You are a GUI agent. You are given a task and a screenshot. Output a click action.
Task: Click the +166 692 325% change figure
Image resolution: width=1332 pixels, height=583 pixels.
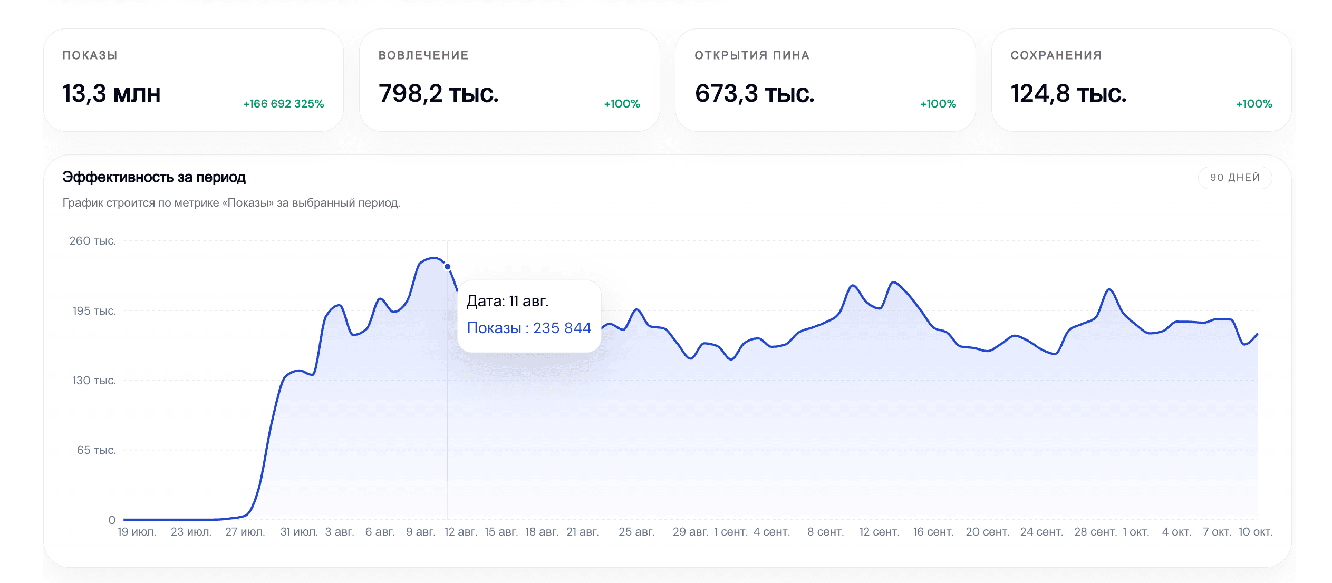click(x=283, y=104)
